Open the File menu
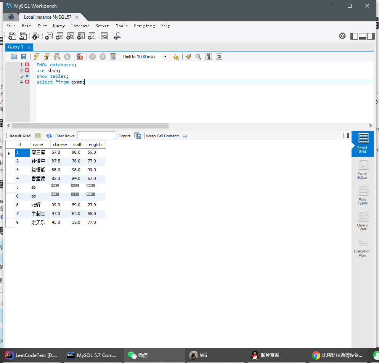The width and height of the screenshot is (379, 363). click(x=11, y=26)
